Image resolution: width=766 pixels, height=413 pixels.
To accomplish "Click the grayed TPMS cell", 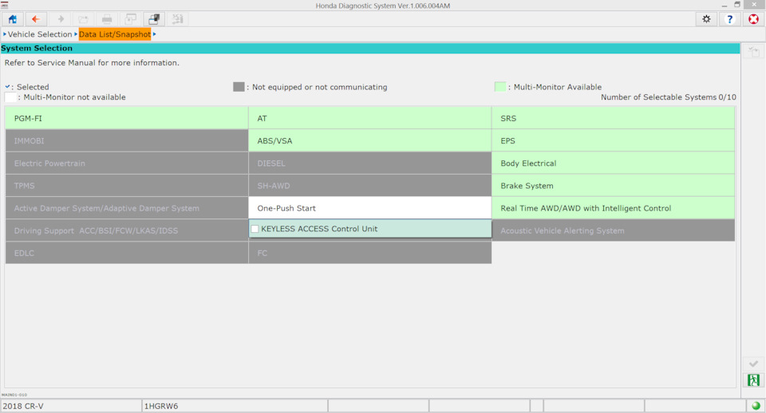I will tap(127, 186).
